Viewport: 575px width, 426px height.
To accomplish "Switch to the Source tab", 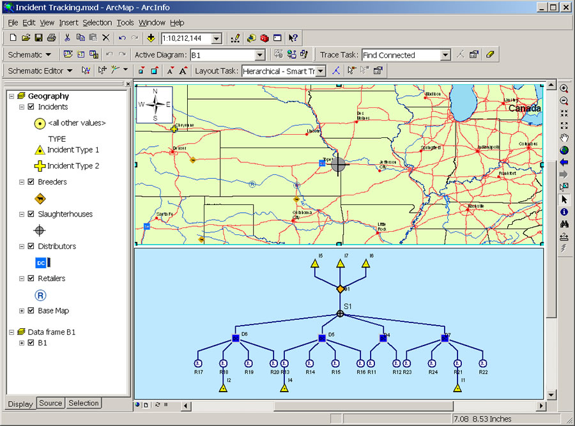I will [x=50, y=403].
